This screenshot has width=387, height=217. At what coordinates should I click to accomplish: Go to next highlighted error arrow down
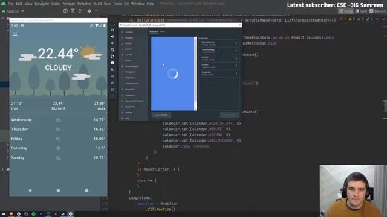click(x=383, y=19)
